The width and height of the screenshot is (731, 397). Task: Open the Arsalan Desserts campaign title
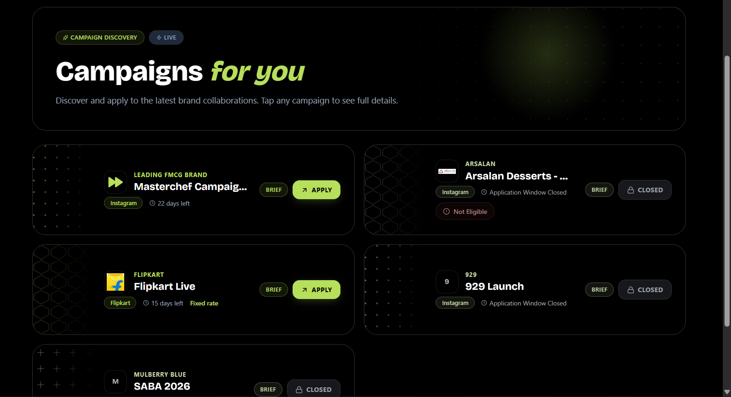517,176
